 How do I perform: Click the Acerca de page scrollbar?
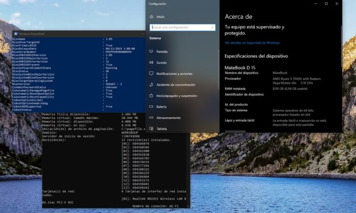coord(341,46)
